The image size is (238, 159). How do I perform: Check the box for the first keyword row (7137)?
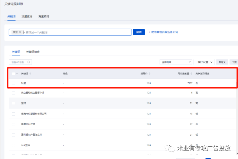pos(13,83)
